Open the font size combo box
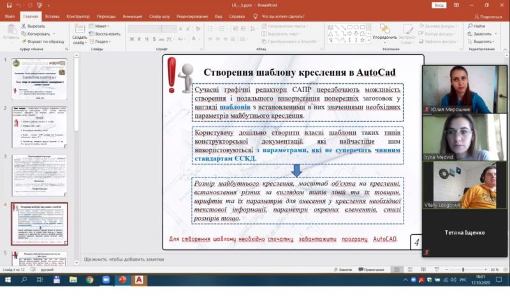 (x=170, y=29)
